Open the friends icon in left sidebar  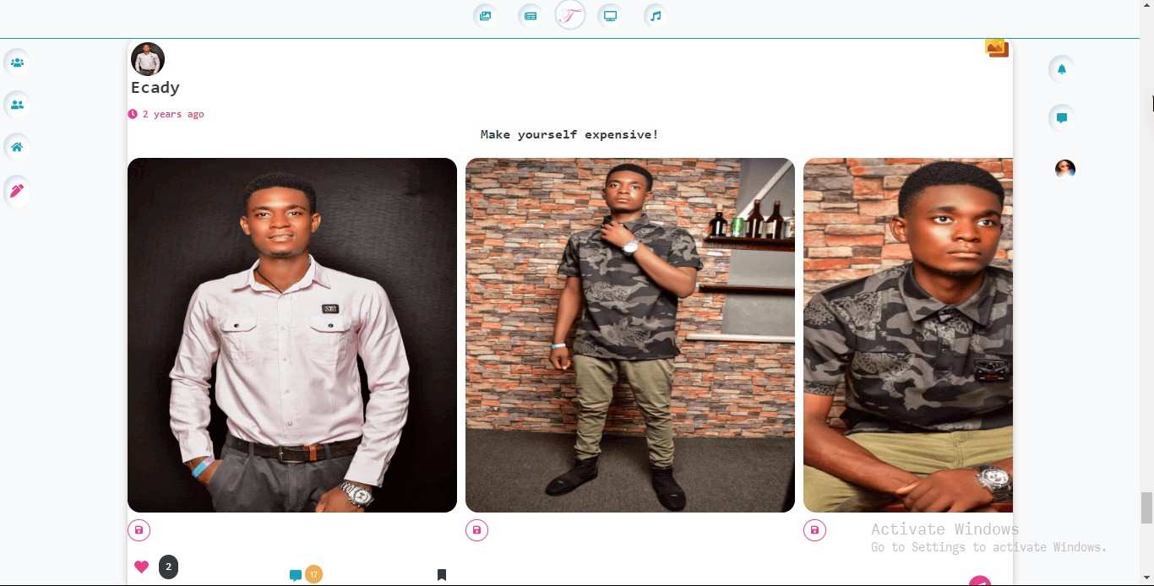(x=17, y=105)
